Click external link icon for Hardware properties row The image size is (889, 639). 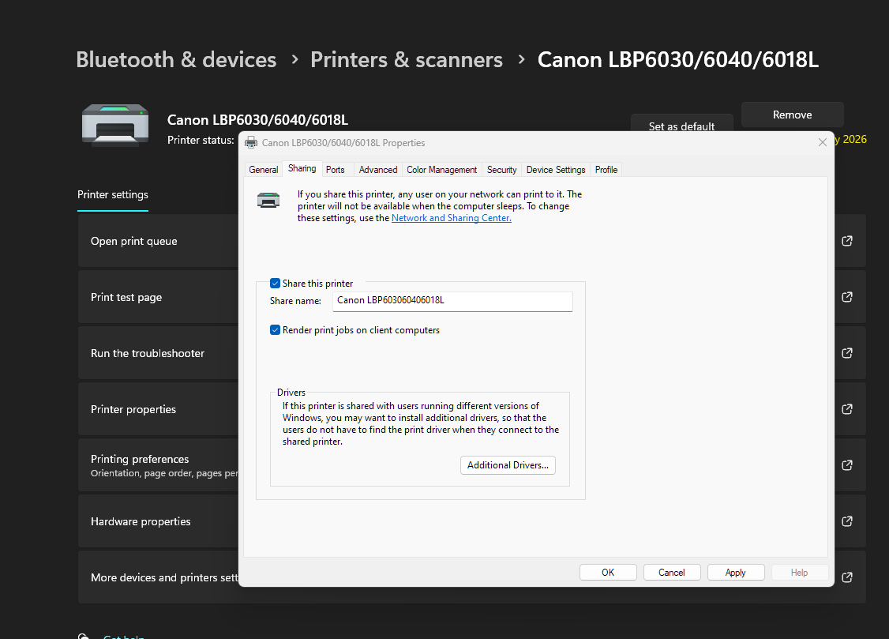[847, 521]
